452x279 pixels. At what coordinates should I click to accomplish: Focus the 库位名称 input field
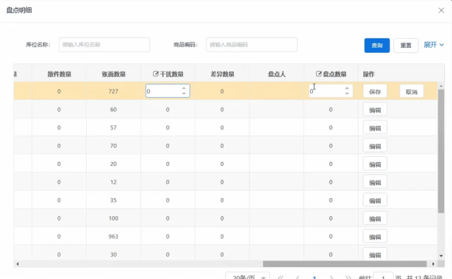pos(105,44)
